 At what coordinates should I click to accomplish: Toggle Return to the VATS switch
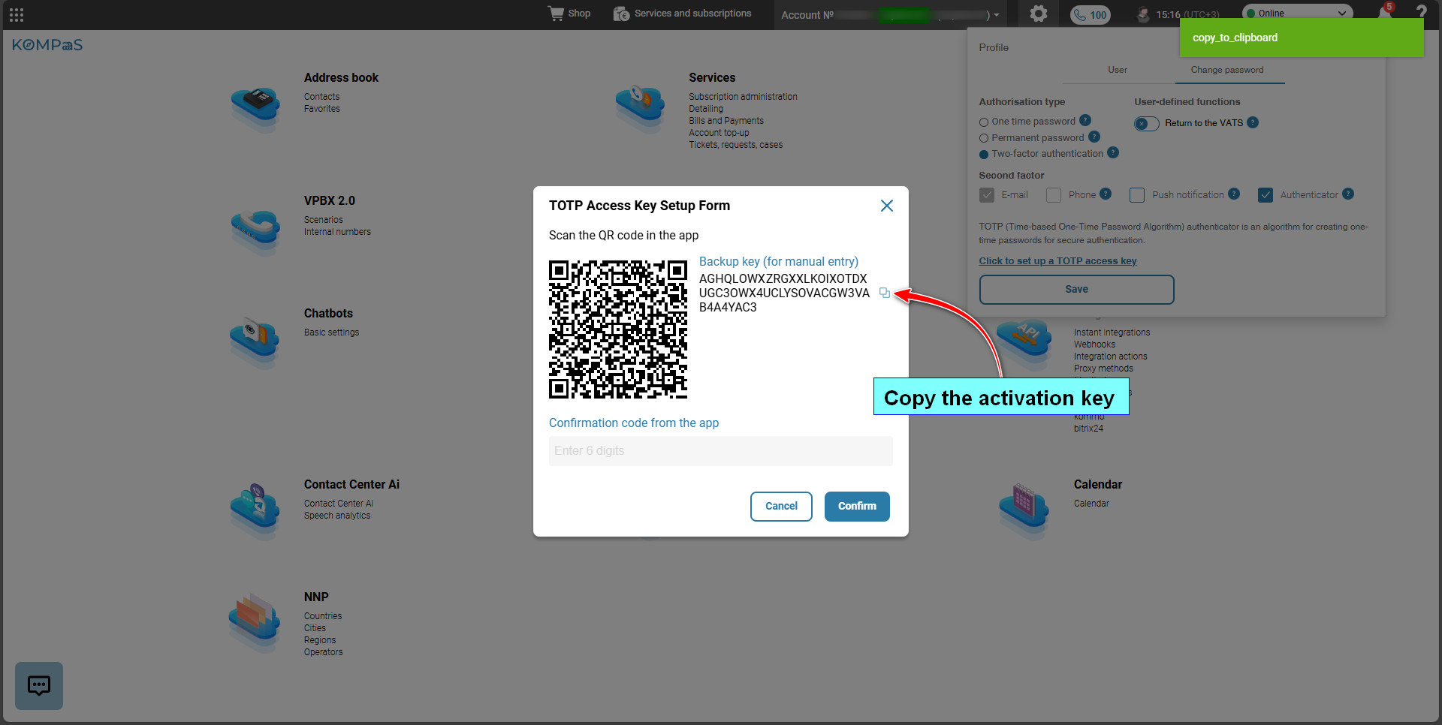(x=1146, y=123)
